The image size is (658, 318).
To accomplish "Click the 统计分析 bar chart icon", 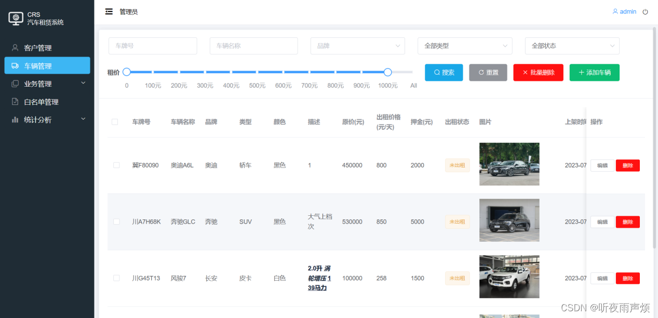I will pos(15,119).
